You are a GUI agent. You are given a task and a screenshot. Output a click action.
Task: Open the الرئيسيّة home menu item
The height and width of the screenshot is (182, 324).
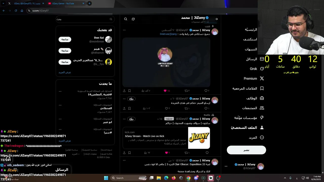[251, 30]
